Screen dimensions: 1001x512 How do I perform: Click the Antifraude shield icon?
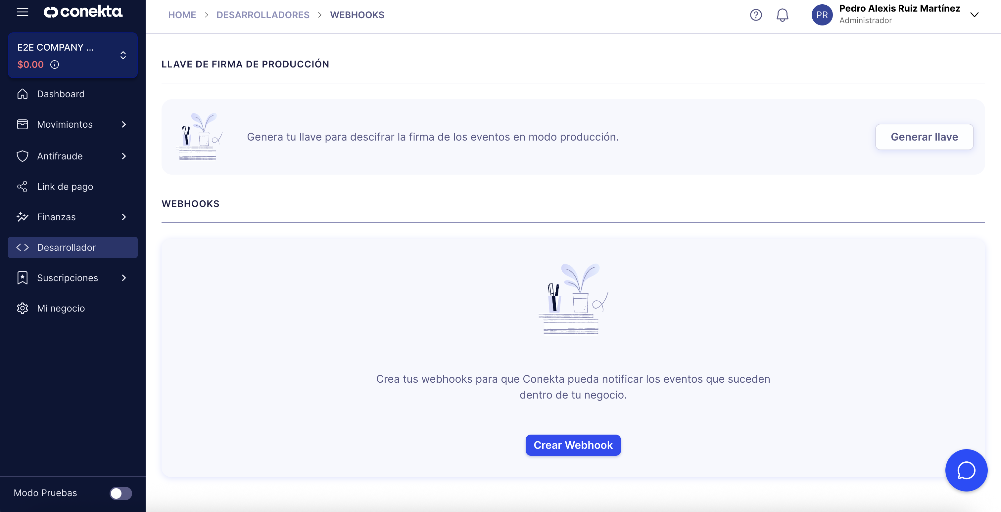pyautogui.click(x=23, y=156)
